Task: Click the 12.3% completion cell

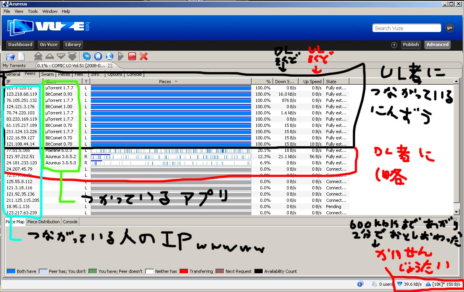Action: (x=264, y=156)
